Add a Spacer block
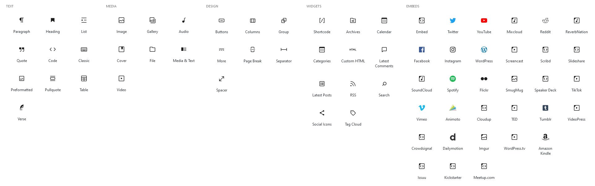This screenshot has width=595, height=186. click(222, 84)
